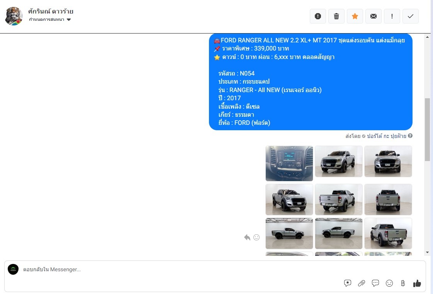This screenshot has width=433, height=294.
Task: Attach a file with the paperclip icon
Action: coord(362,283)
